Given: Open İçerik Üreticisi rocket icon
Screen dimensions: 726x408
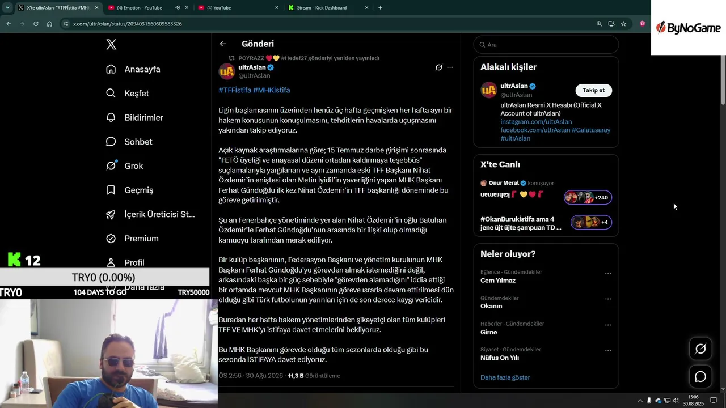Looking at the screenshot, I should click(111, 214).
